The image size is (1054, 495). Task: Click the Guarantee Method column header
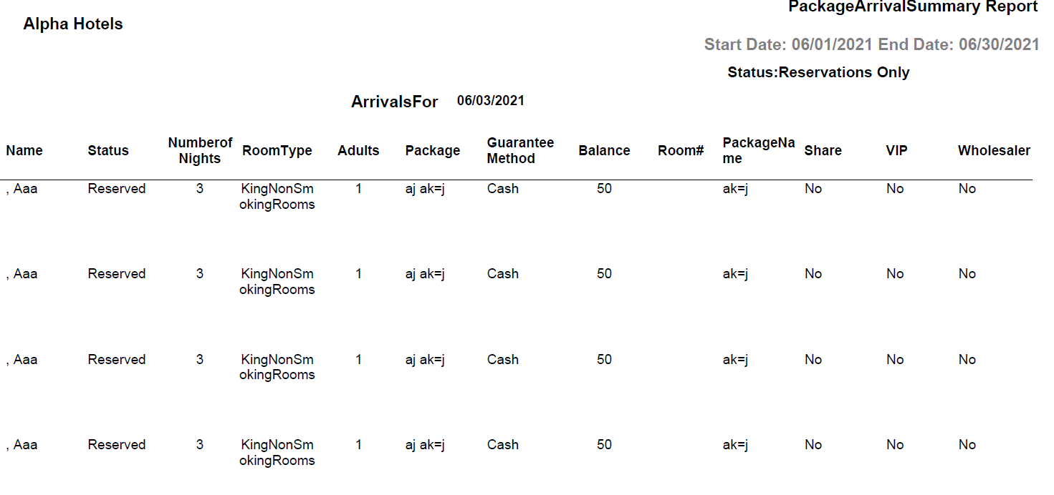click(x=520, y=151)
